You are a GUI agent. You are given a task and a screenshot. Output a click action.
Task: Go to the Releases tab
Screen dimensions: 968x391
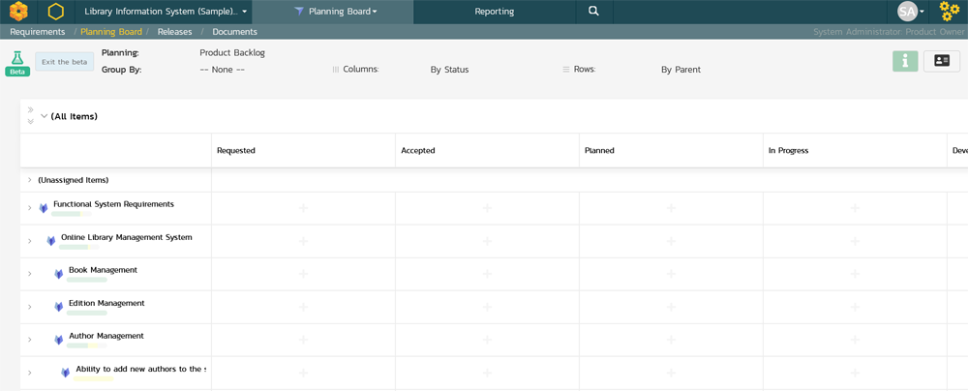pos(174,32)
